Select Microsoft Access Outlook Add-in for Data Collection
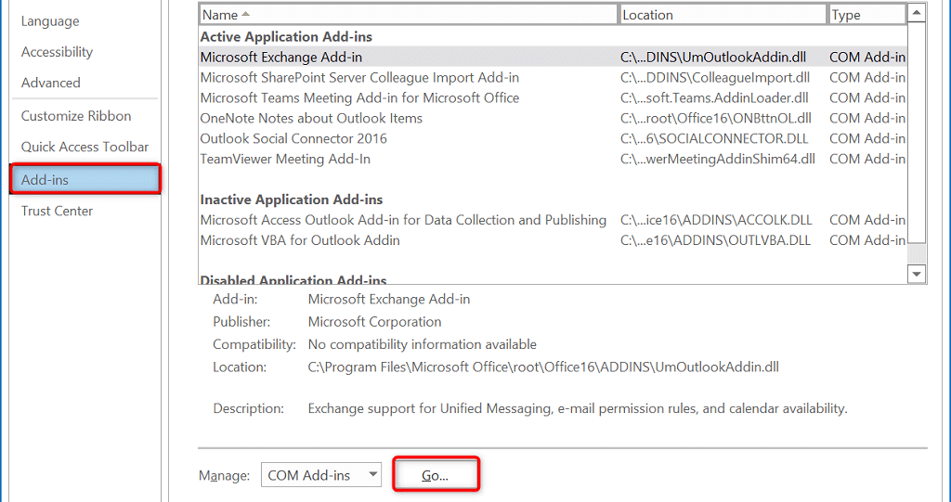951x502 pixels. [553, 220]
